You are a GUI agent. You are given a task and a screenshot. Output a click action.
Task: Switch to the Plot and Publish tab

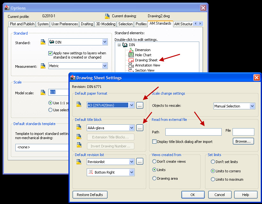coord(22,24)
